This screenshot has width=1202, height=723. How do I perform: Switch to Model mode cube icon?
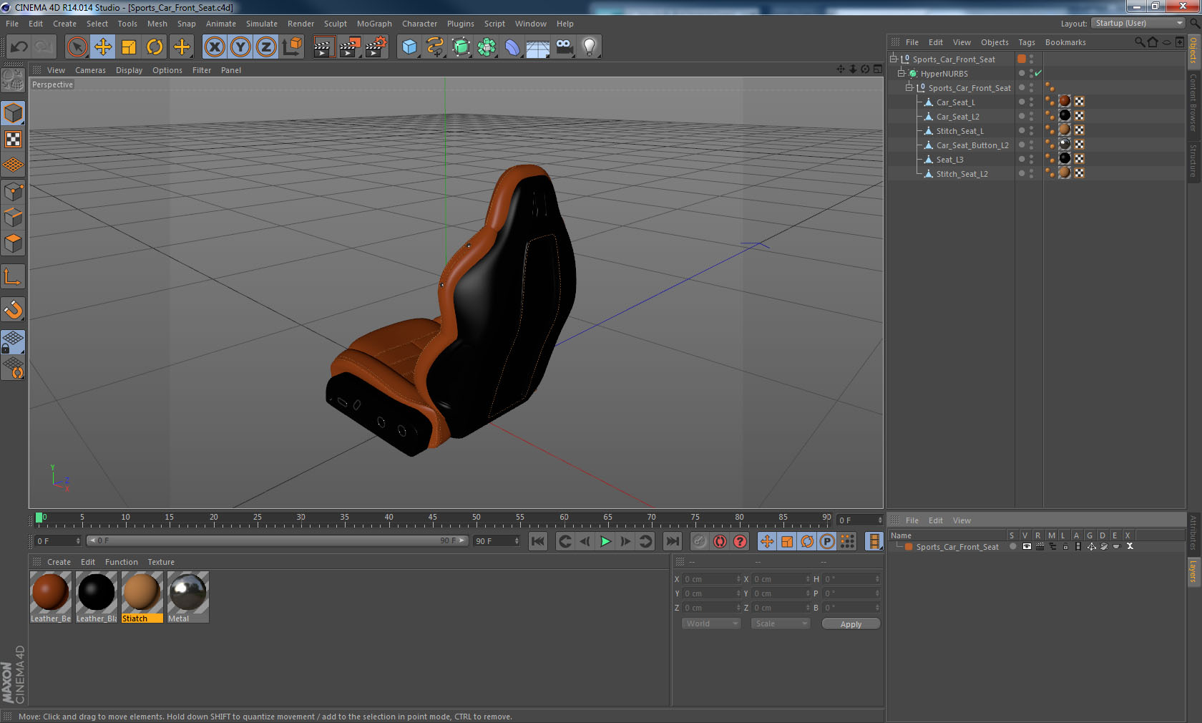coord(13,113)
